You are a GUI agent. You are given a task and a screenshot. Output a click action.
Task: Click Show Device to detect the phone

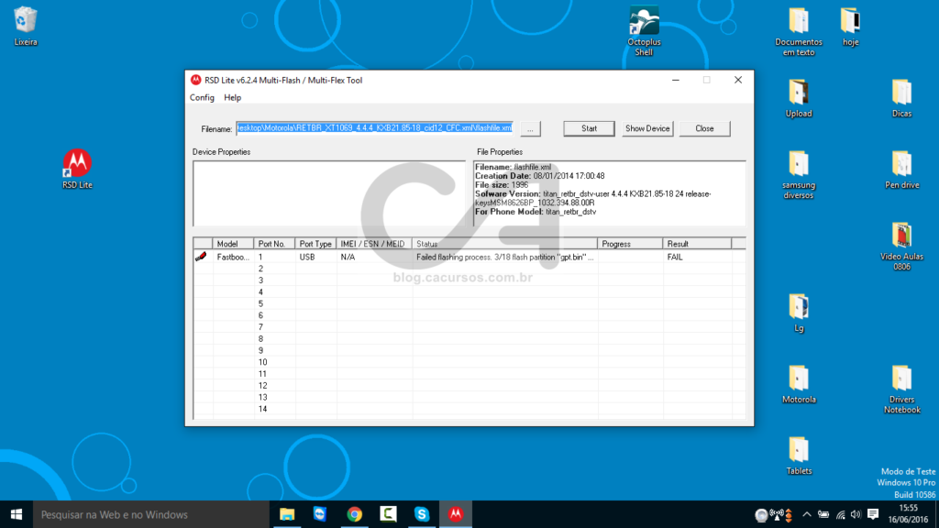(x=646, y=128)
